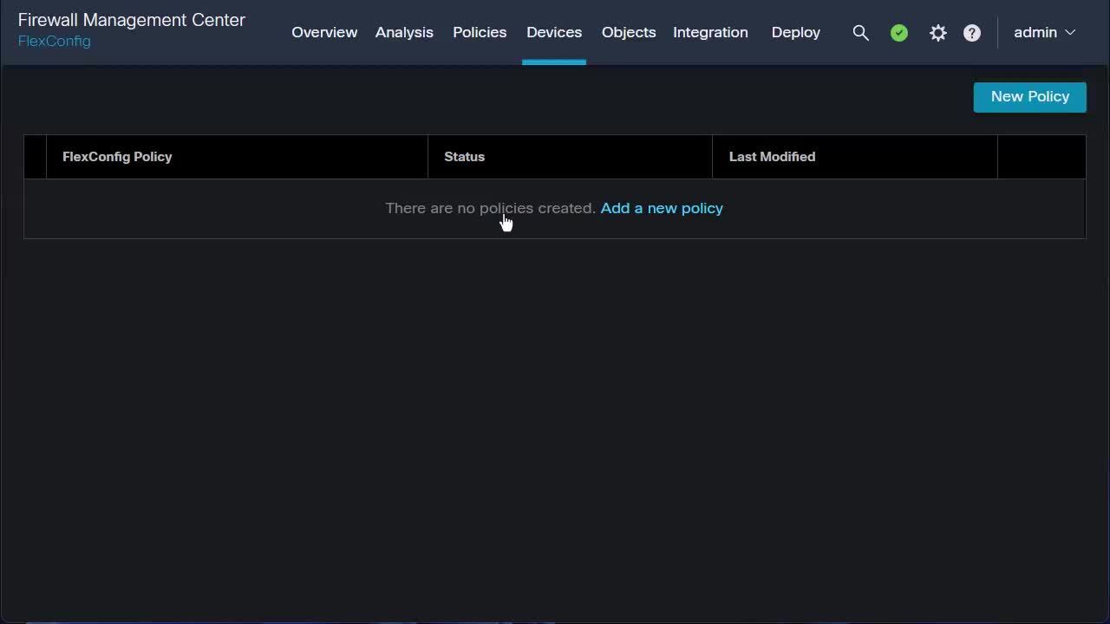
Task: Open the gear system settings icon
Action: pos(937,33)
